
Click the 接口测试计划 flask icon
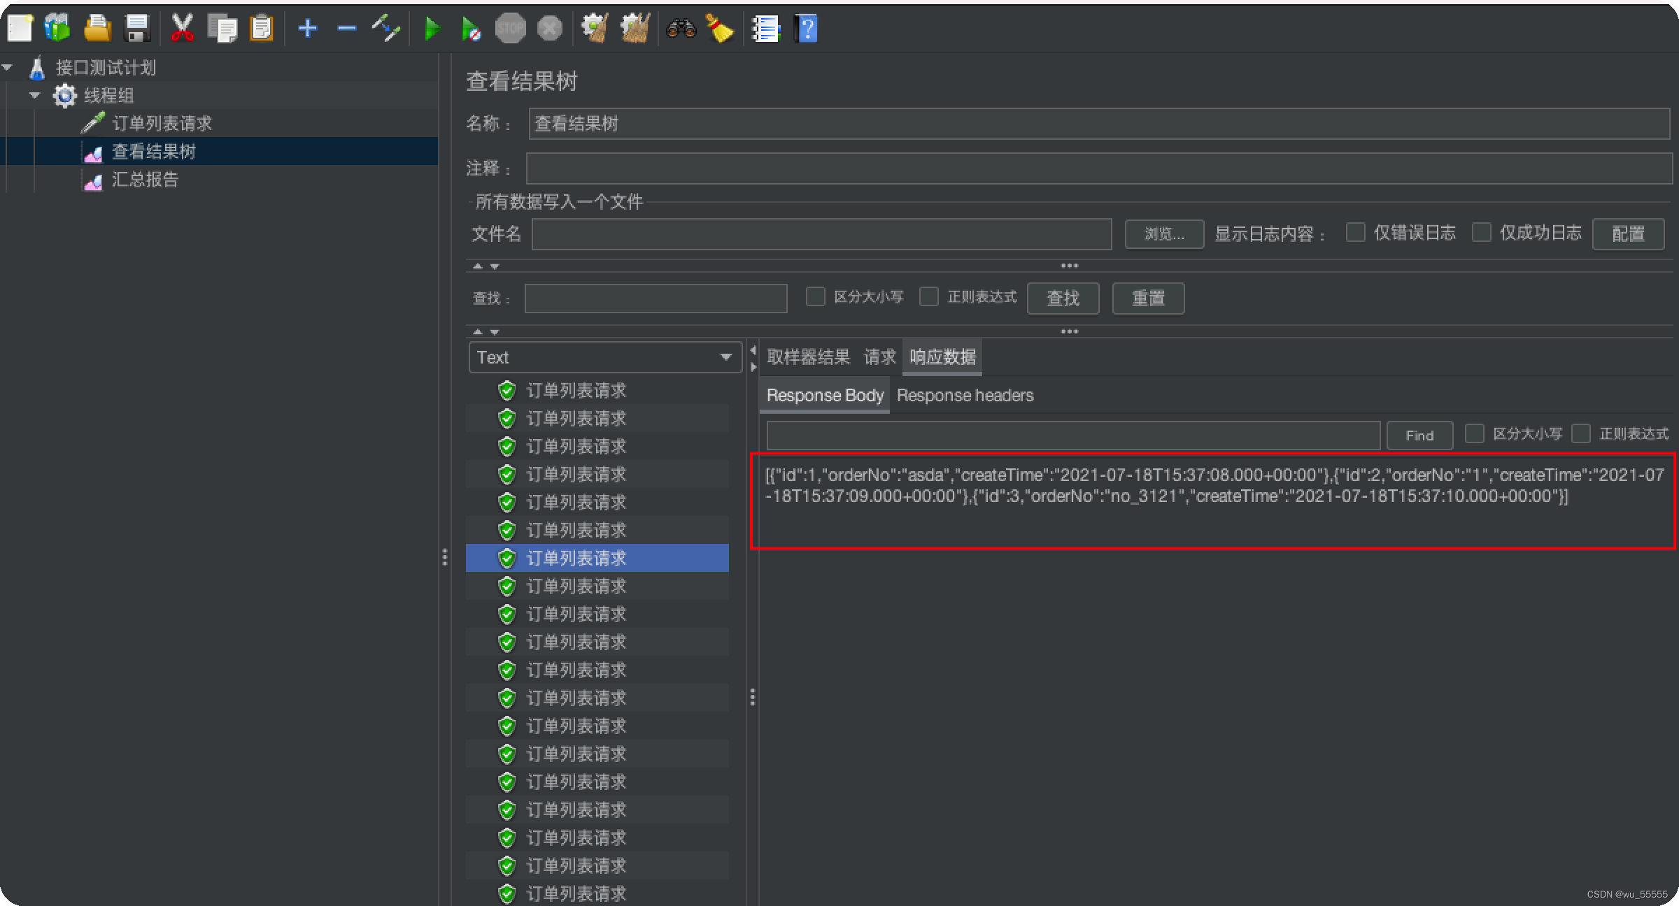(37, 68)
